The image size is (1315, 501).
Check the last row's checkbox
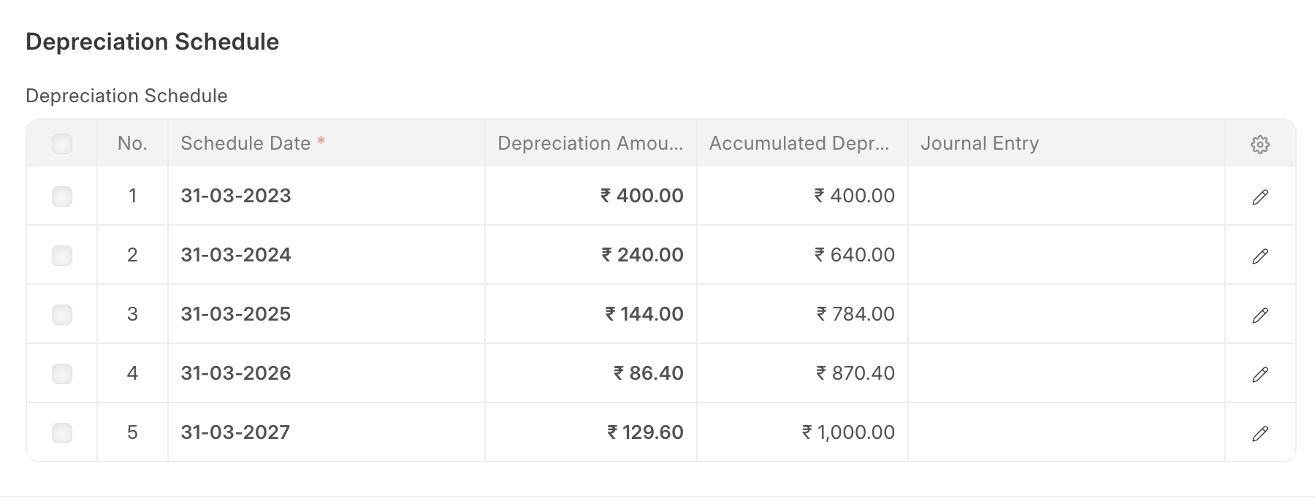click(x=62, y=433)
